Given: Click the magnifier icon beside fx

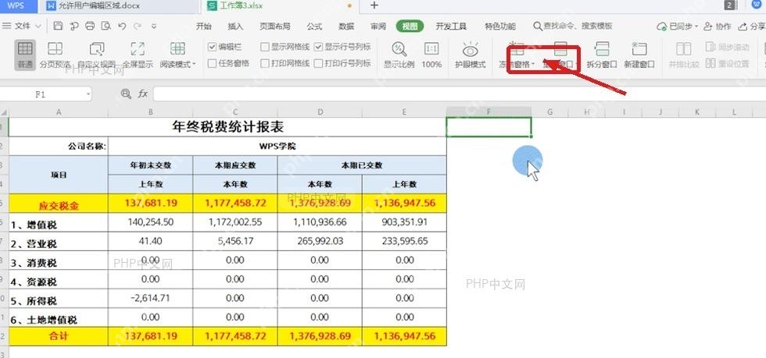Looking at the screenshot, I should point(126,94).
